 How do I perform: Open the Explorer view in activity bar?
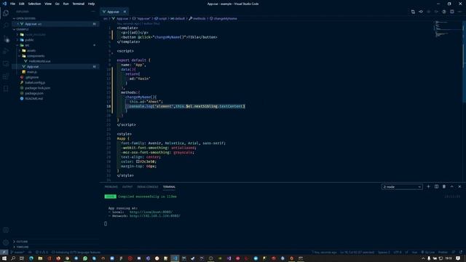pos(6,13)
